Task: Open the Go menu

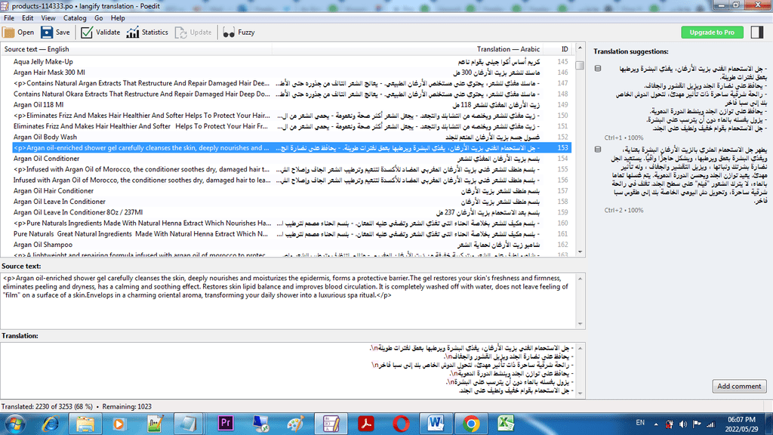Action: (99, 18)
